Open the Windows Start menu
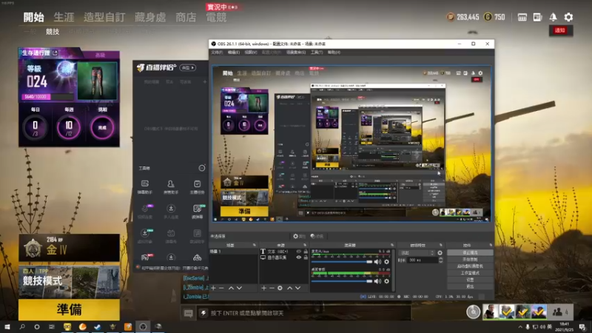This screenshot has width=592, height=333. click(x=7, y=326)
